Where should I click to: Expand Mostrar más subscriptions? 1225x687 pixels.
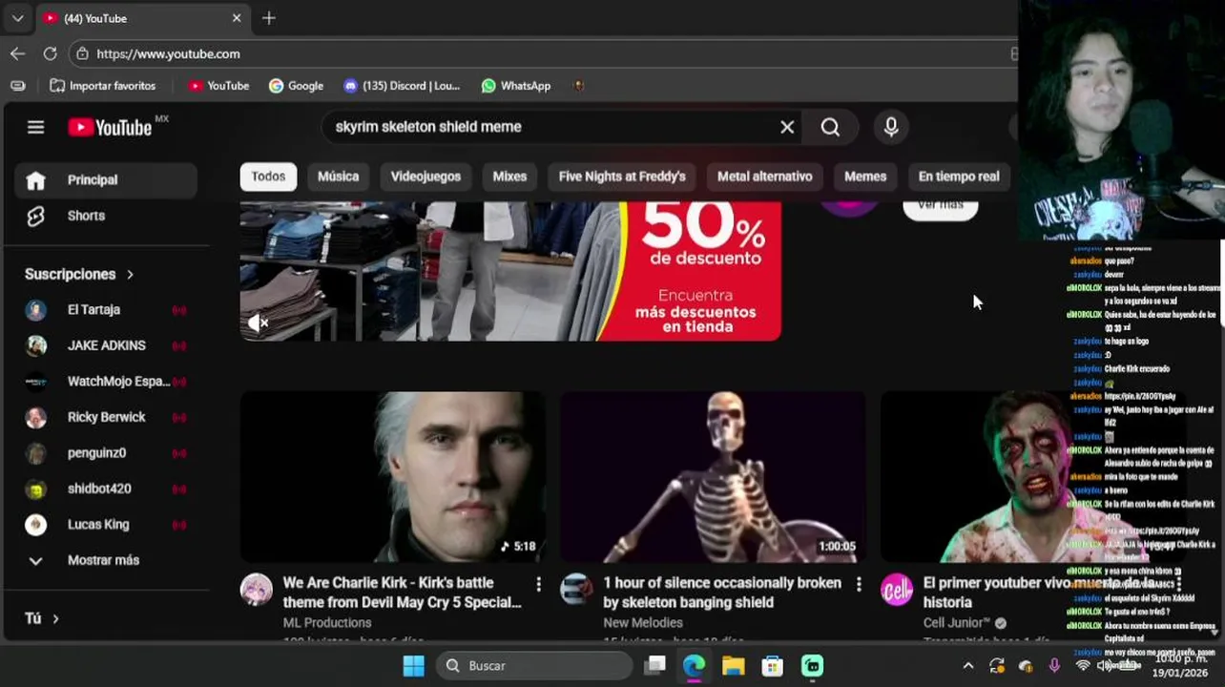point(105,560)
